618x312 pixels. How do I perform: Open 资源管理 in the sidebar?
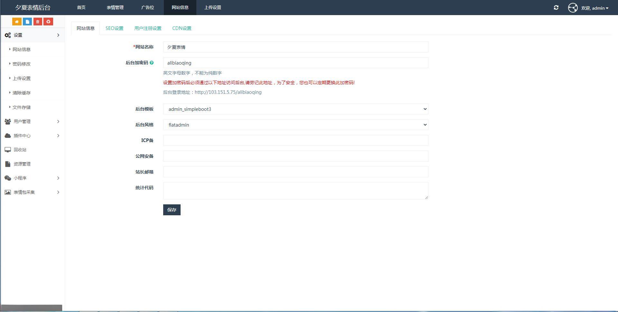point(22,164)
